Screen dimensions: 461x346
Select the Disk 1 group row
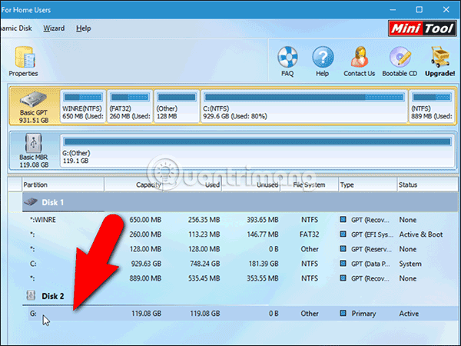click(240, 202)
